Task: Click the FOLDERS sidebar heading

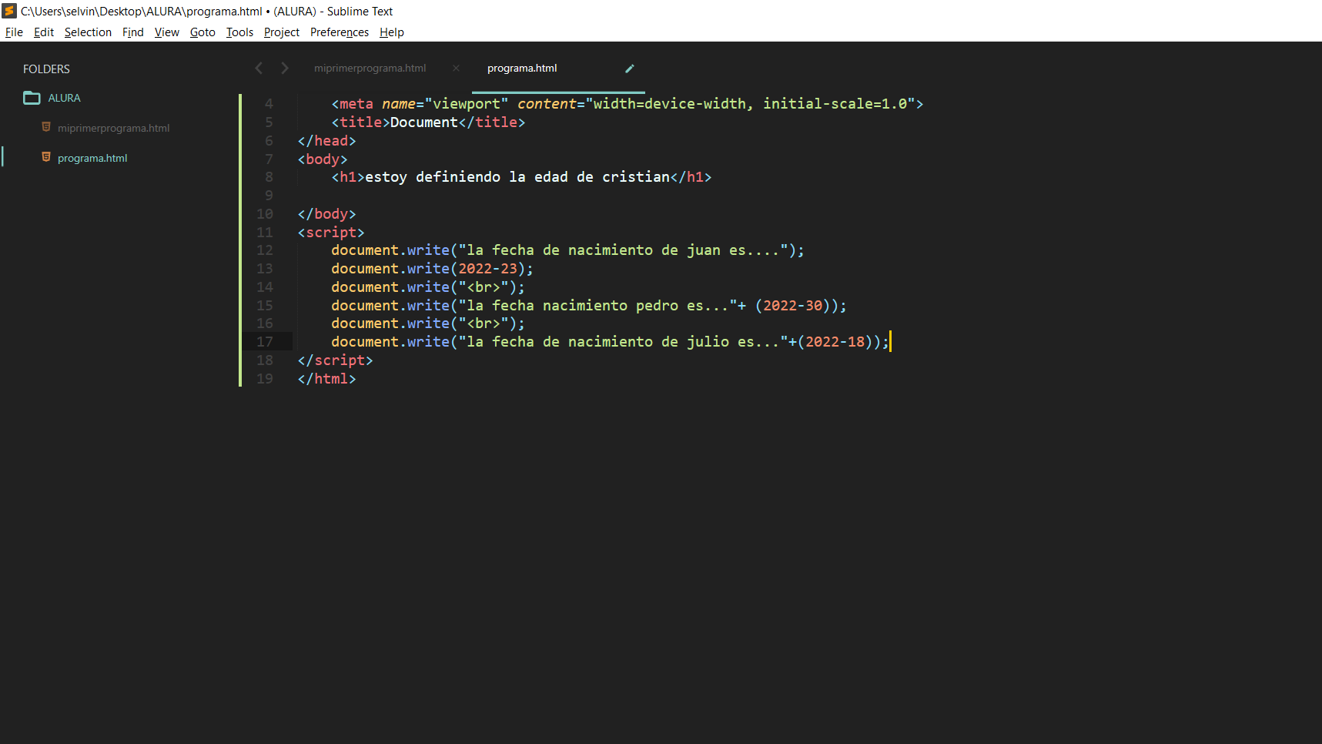Action: pyautogui.click(x=46, y=69)
